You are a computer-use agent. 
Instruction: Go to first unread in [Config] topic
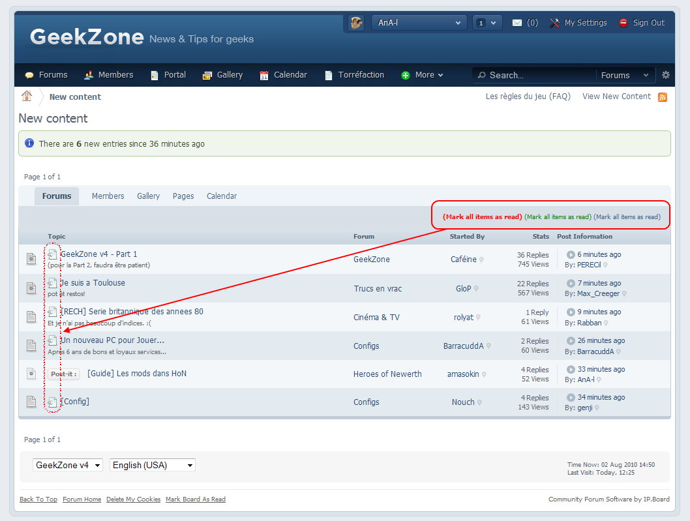[52, 402]
